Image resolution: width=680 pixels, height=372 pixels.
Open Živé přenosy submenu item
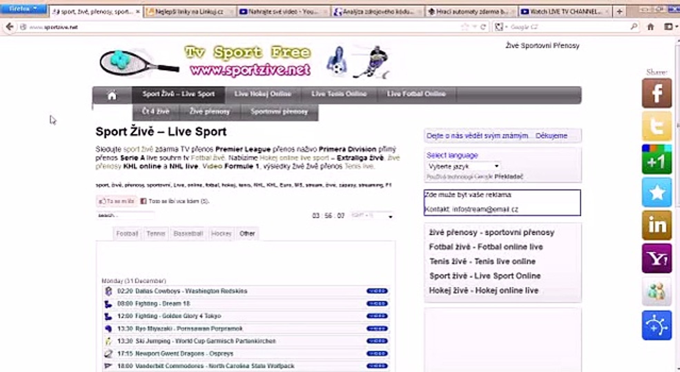click(209, 112)
